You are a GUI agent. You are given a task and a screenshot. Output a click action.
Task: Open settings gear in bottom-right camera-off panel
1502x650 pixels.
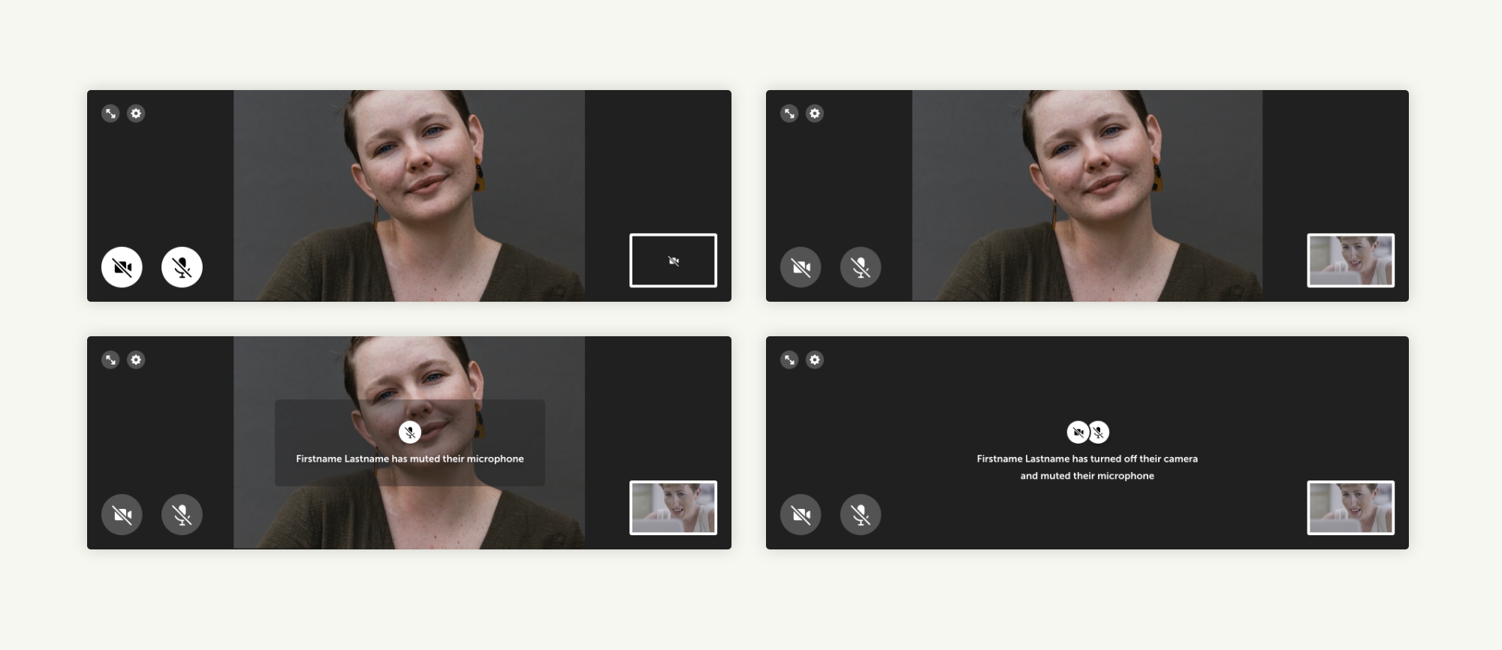click(815, 360)
